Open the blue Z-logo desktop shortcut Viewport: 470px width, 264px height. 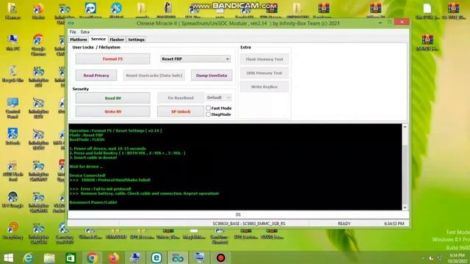point(12,136)
